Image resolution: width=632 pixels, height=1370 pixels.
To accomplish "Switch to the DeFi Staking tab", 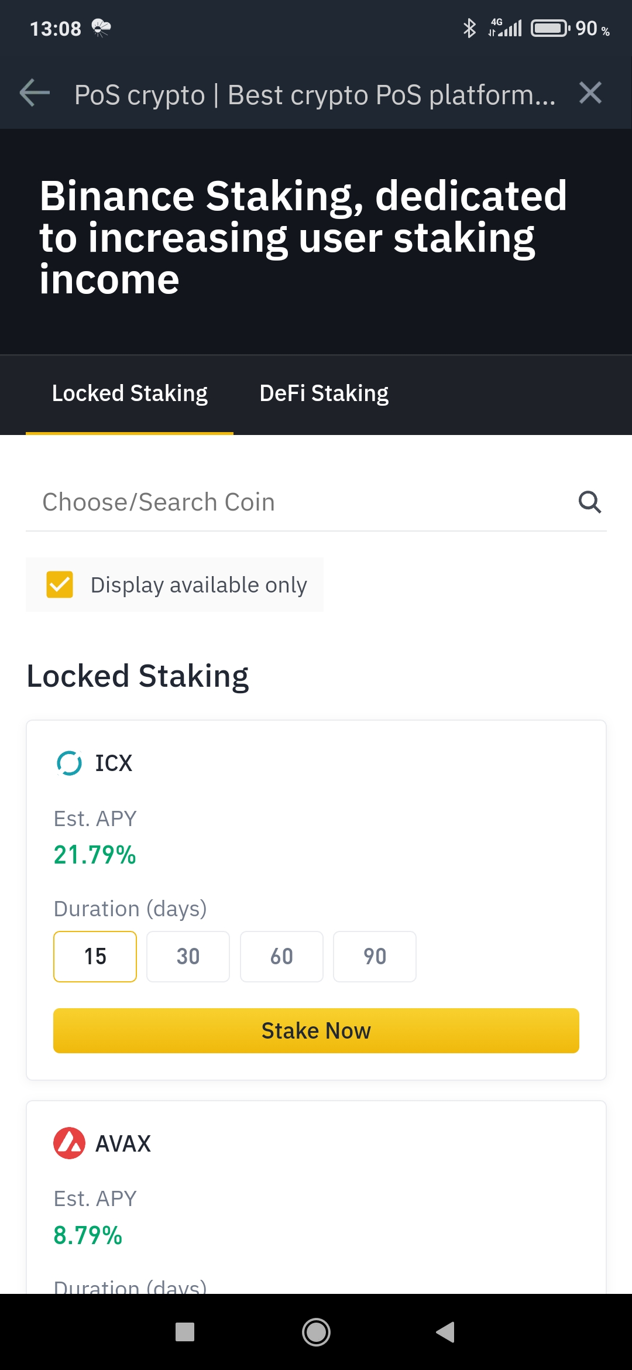I will [x=324, y=393].
